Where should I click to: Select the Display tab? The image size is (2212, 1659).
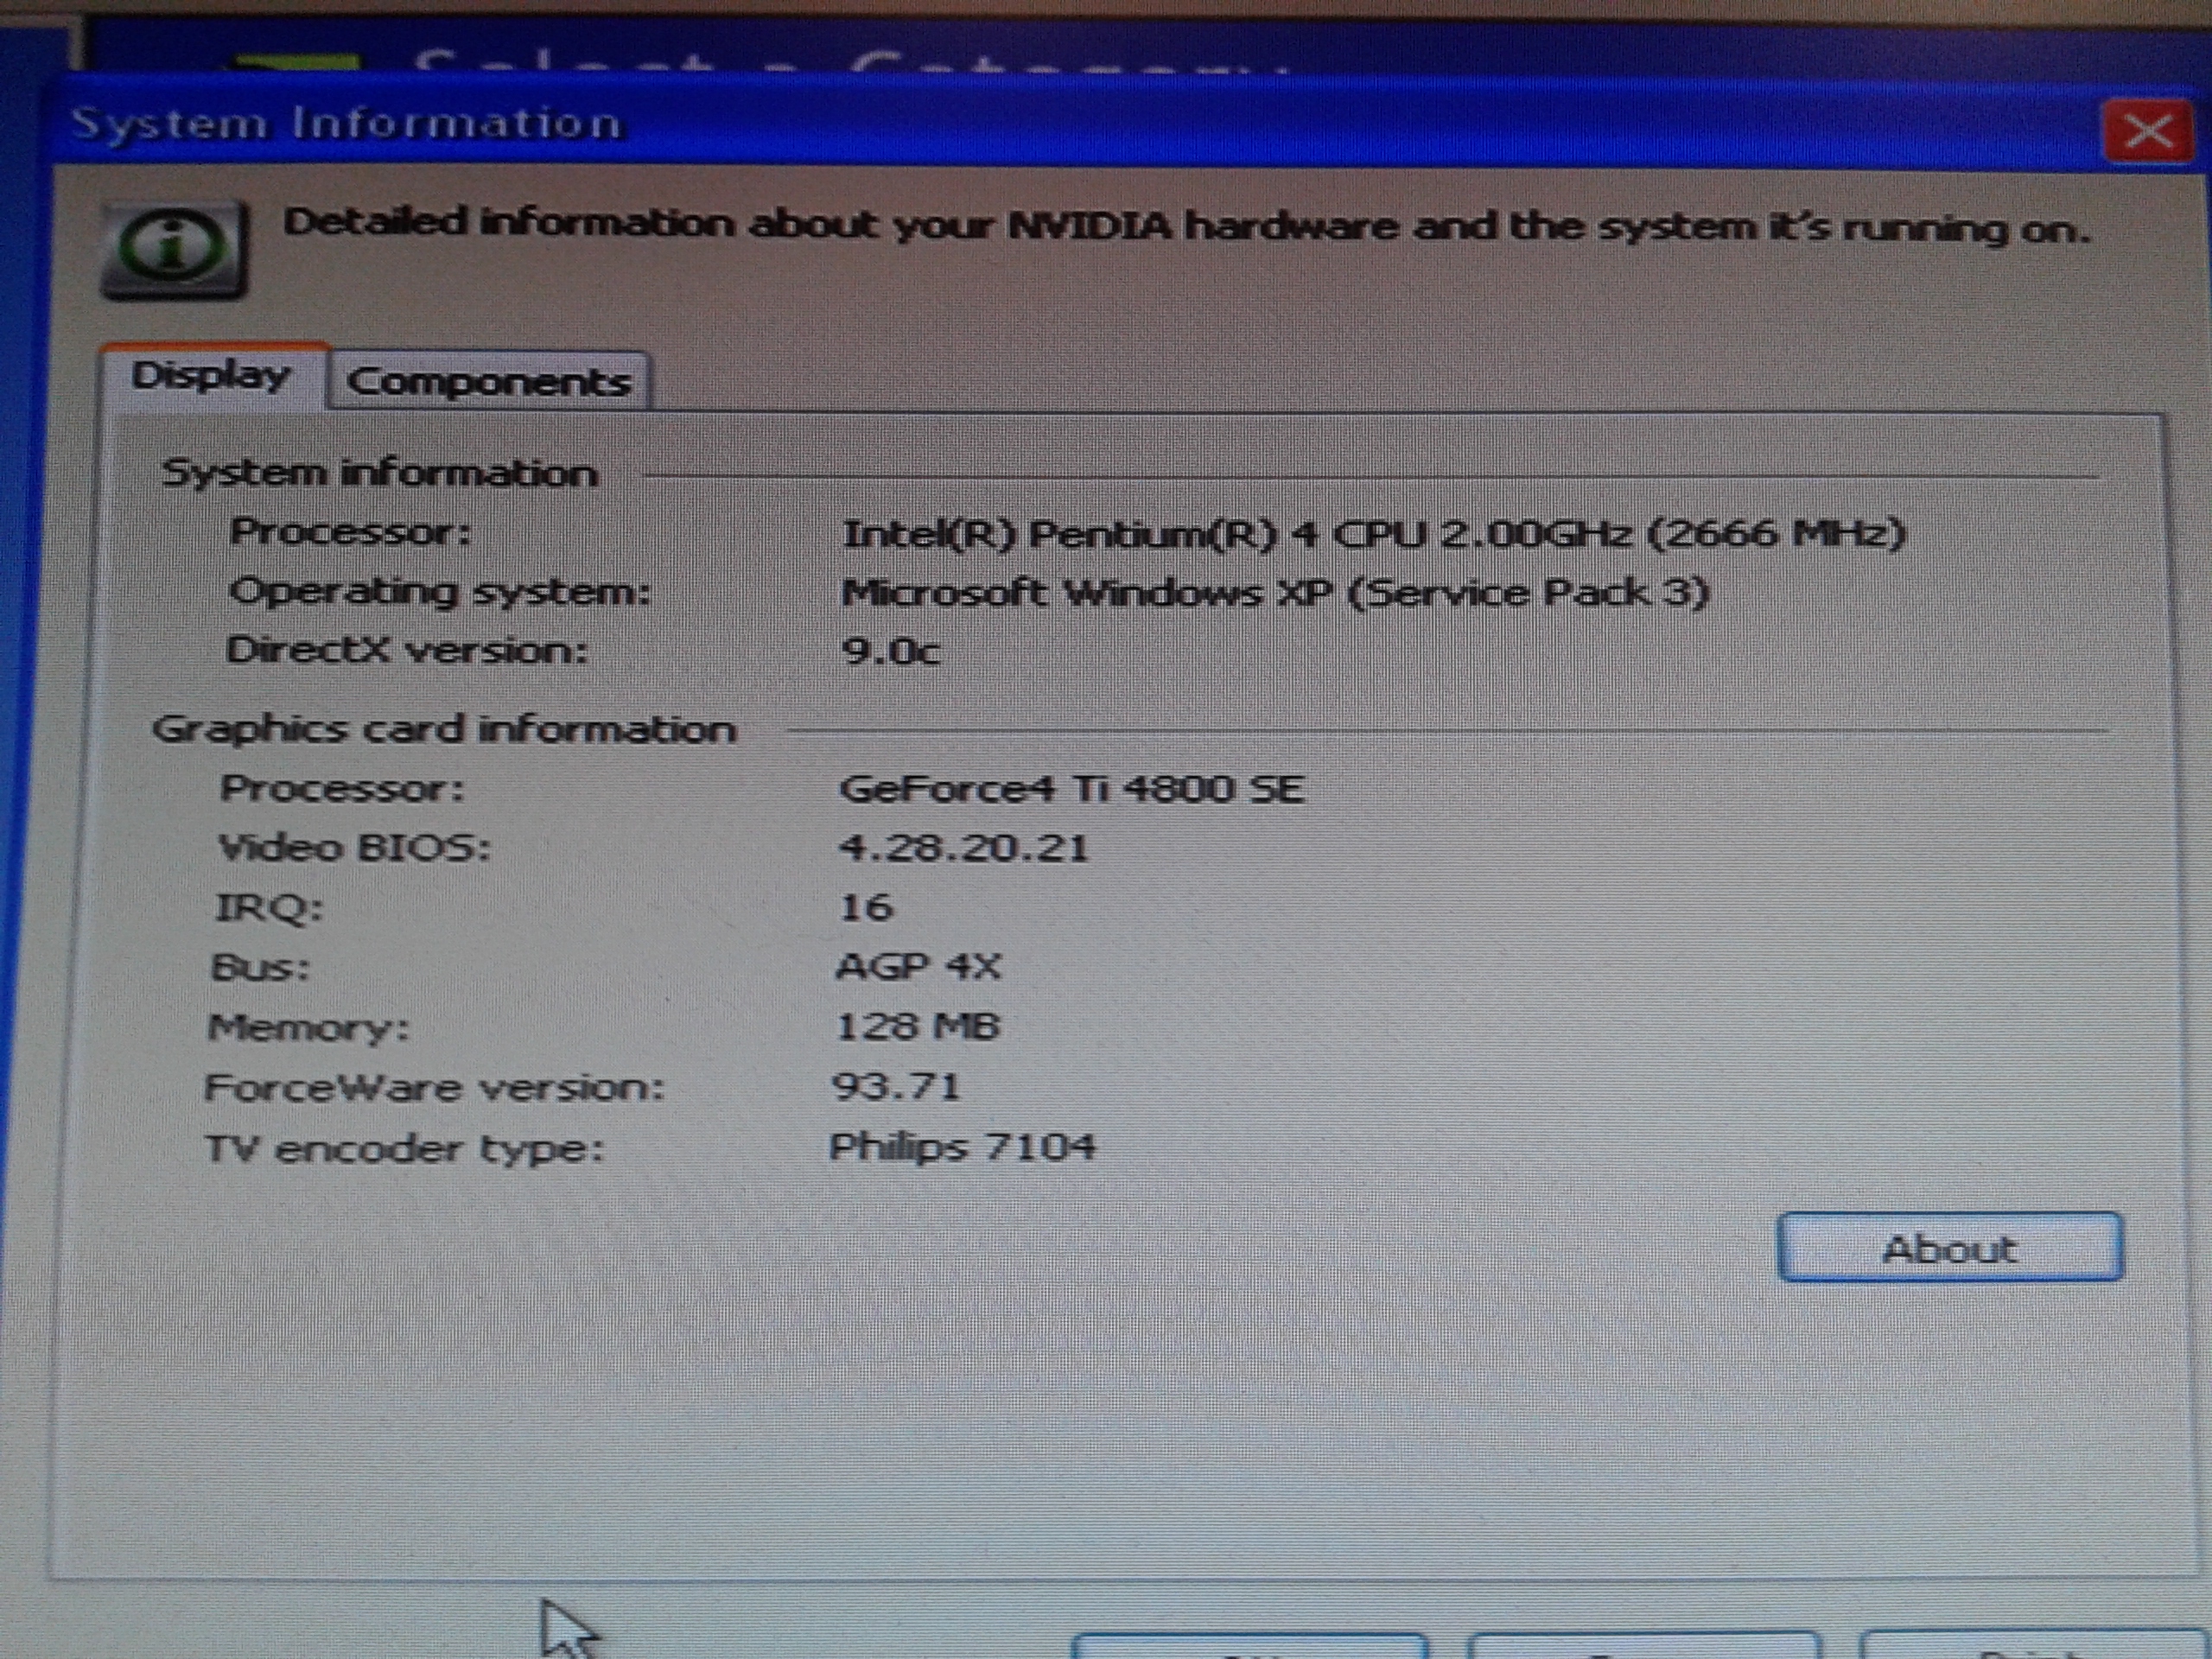(x=212, y=375)
